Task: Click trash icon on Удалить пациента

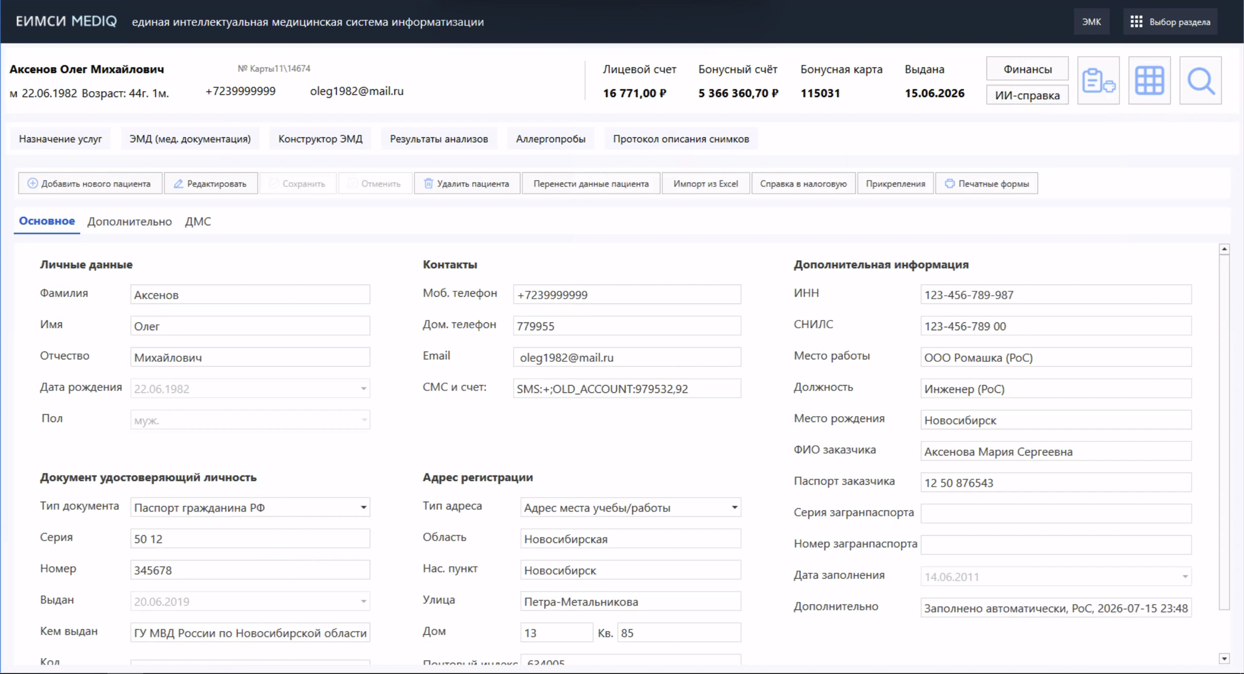Action: (428, 184)
